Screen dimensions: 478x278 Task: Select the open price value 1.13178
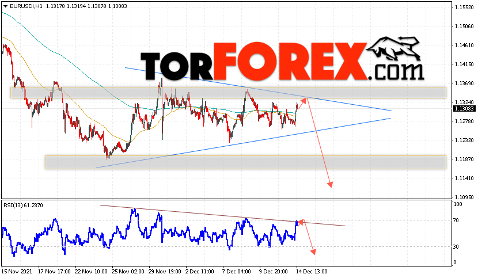pyautogui.click(x=55, y=6)
